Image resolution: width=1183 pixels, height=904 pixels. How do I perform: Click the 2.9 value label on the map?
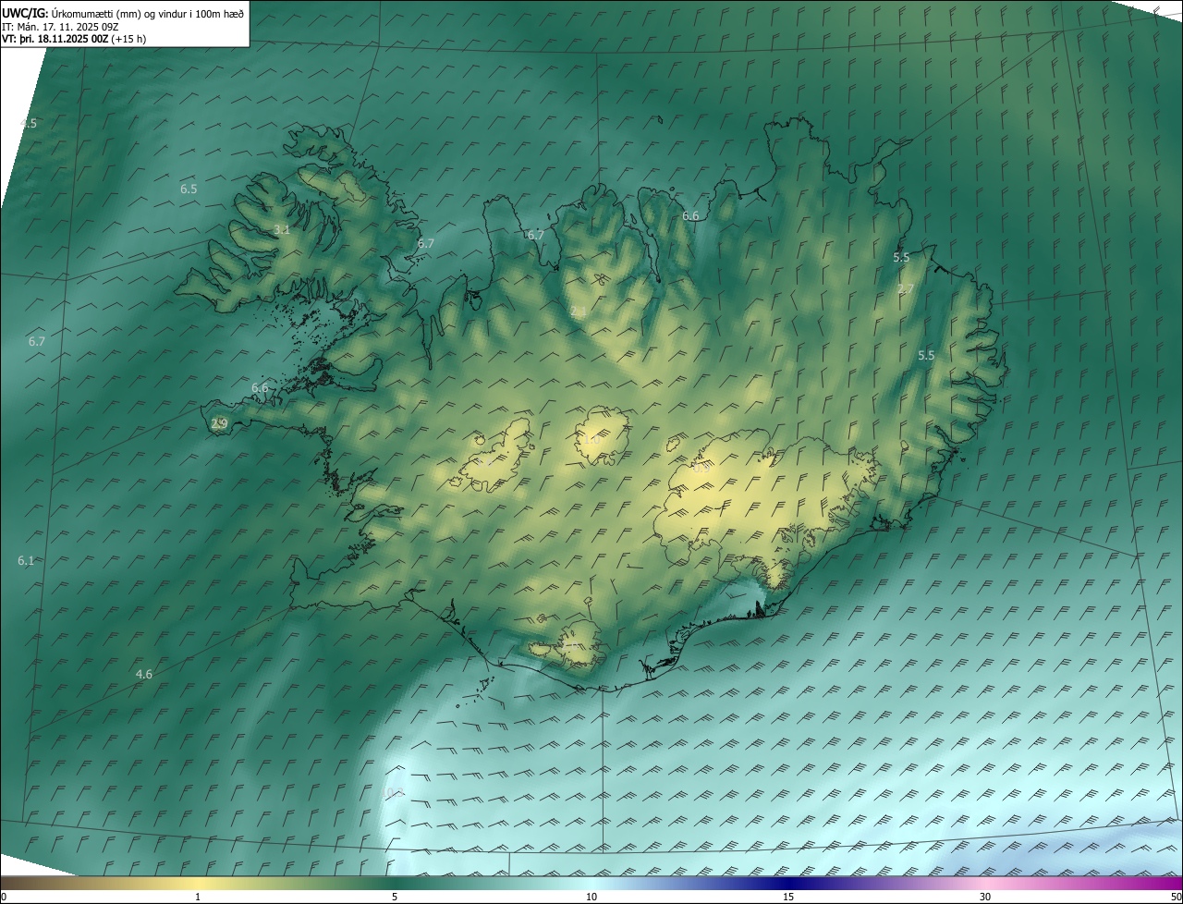pyautogui.click(x=219, y=424)
